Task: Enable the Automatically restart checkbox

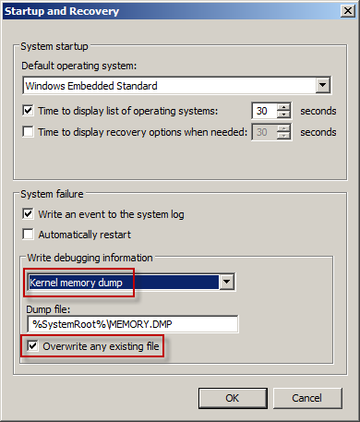Action: pyautogui.click(x=28, y=235)
